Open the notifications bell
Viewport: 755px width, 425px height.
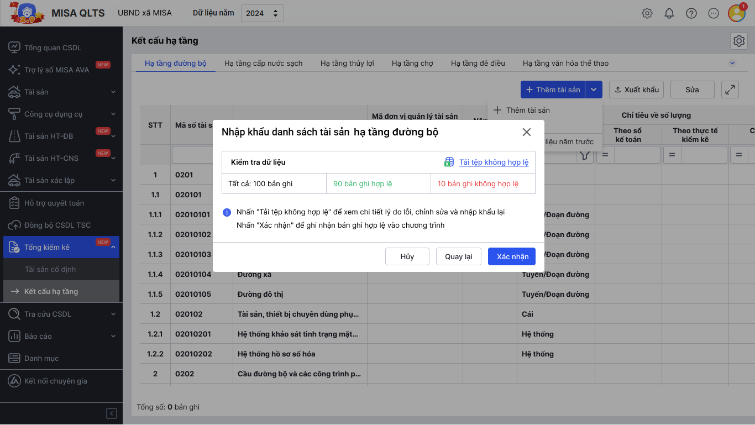tap(669, 13)
